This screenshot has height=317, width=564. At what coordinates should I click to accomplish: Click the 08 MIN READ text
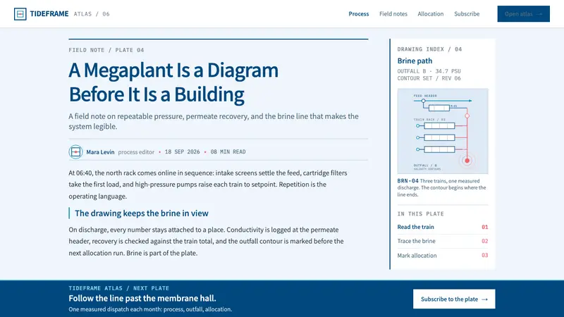228,151
